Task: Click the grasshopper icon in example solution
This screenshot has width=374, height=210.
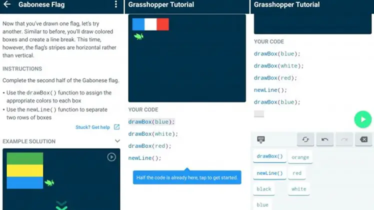Action: point(49,183)
